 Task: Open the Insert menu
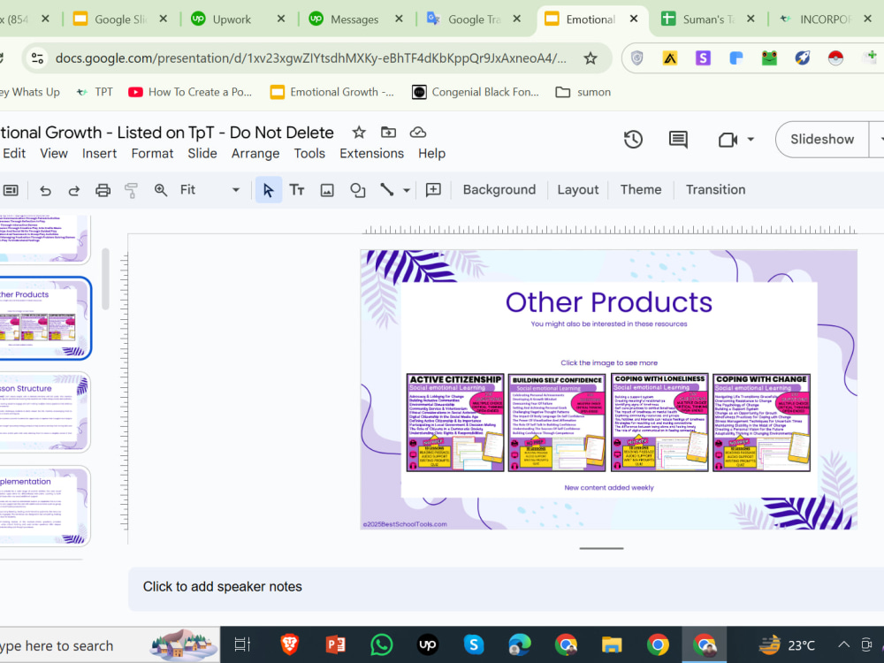[99, 153]
